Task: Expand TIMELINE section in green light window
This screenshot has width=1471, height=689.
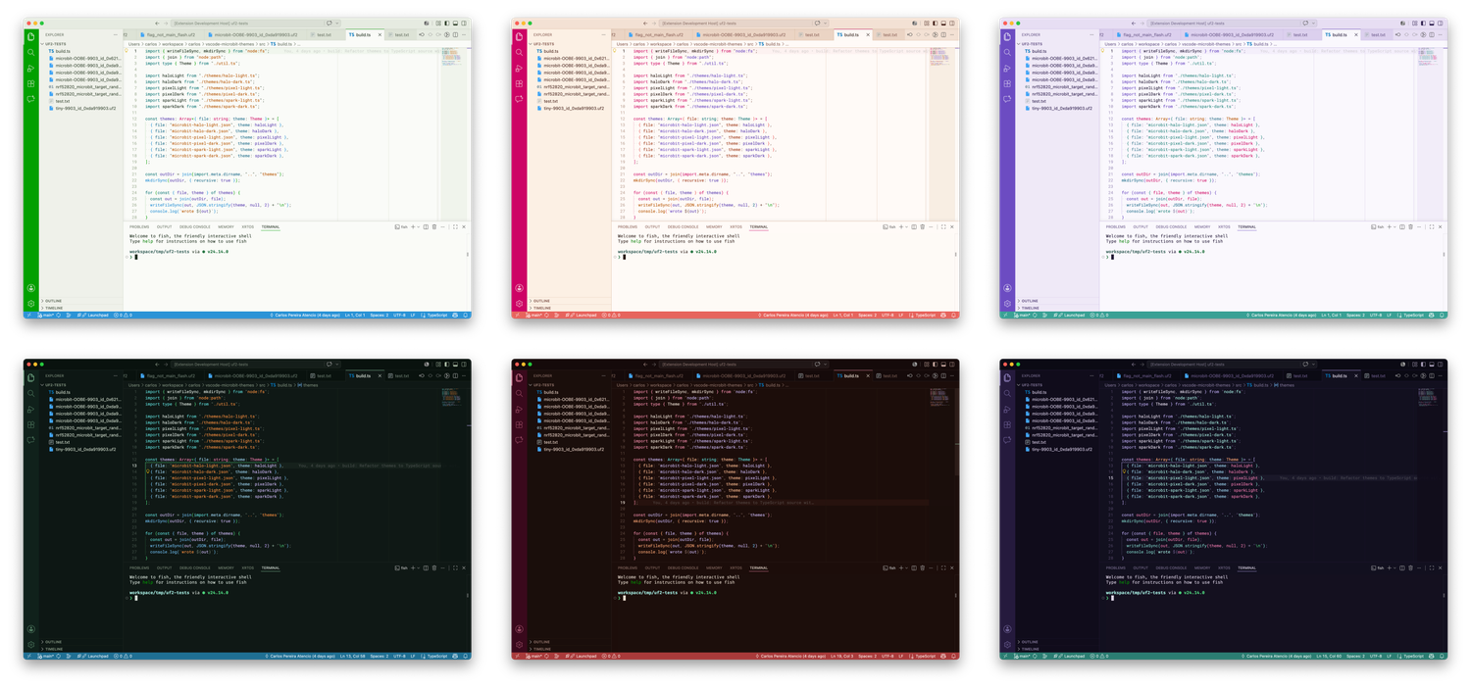Action: pyautogui.click(x=81, y=308)
